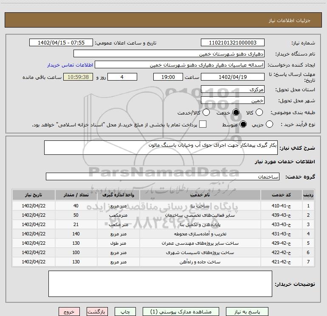Screen dimensions: 327x316
Task: Toggle the اسناد خزانه اسلامی payment checkbox
Action: point(203,124)
